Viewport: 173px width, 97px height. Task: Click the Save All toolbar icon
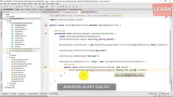pos(4,6)
